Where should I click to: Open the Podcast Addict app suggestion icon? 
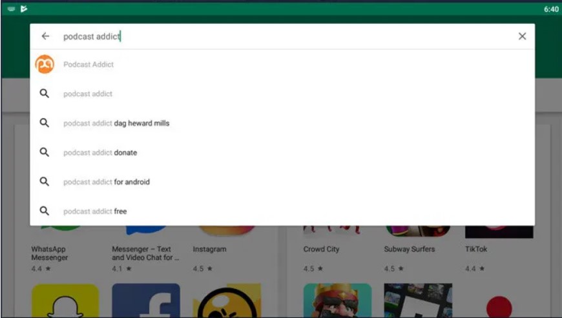click(x=45, y=65)
